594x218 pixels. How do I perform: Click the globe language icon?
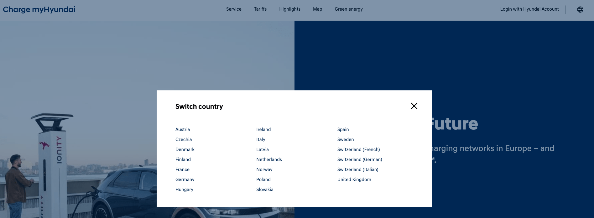580,9
